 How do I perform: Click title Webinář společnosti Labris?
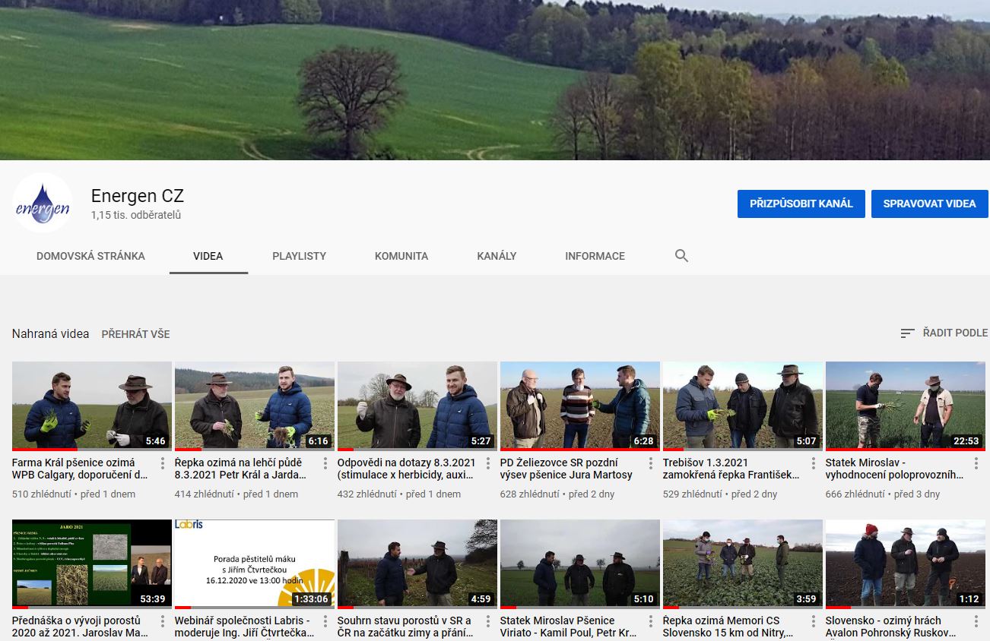click(245, 627)
